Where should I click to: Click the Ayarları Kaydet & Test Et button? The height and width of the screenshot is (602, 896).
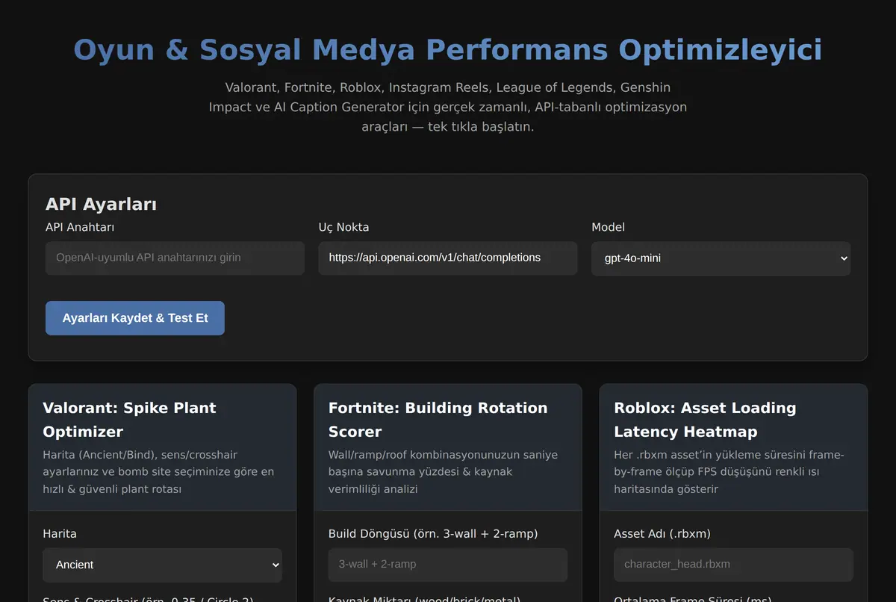(135, 318)
